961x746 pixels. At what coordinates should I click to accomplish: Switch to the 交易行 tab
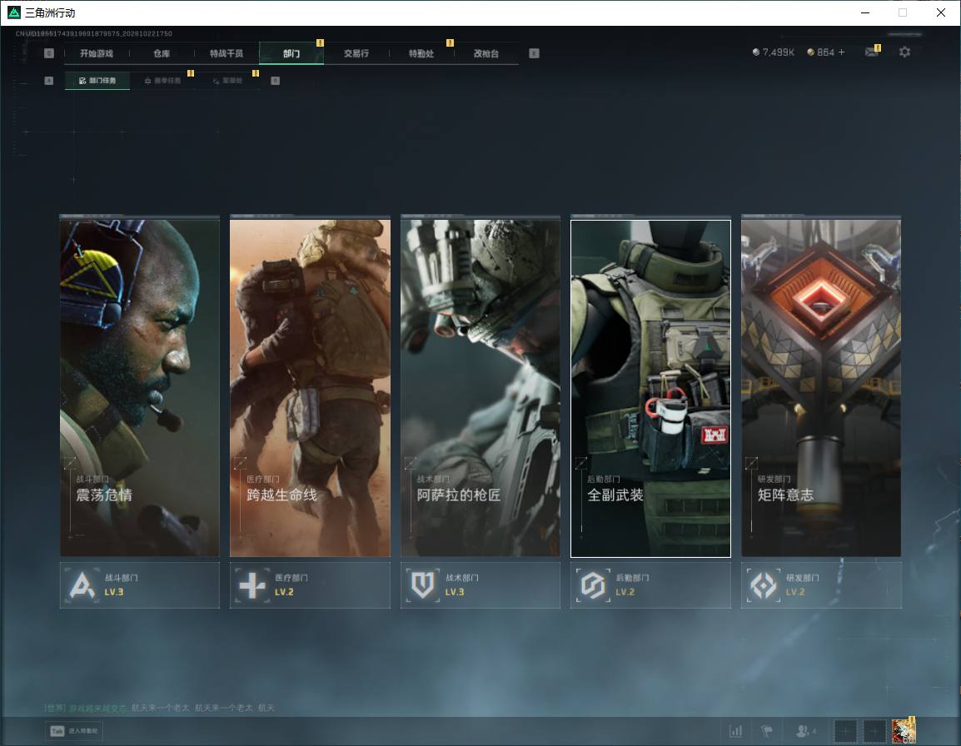pyautogui.click(x=356, y=53)
